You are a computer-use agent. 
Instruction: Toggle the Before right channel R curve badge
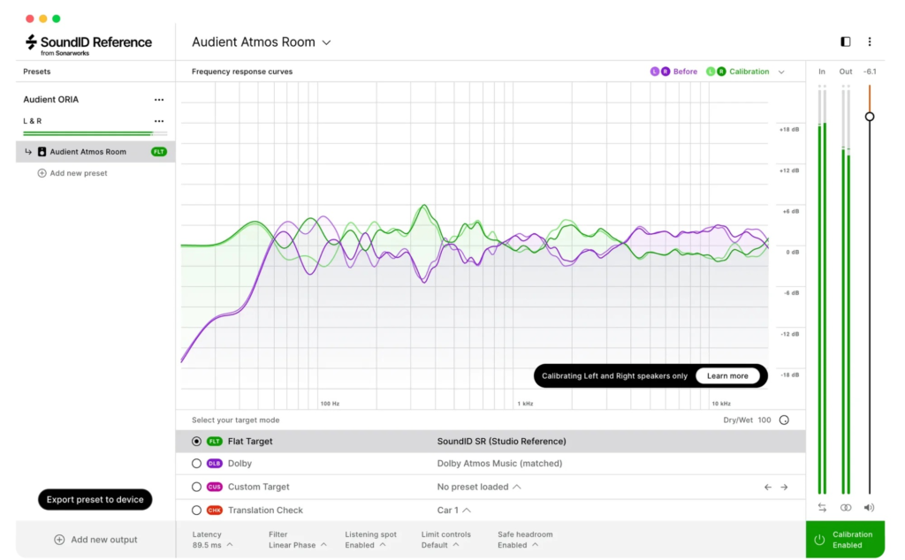(x=665, y=72)
